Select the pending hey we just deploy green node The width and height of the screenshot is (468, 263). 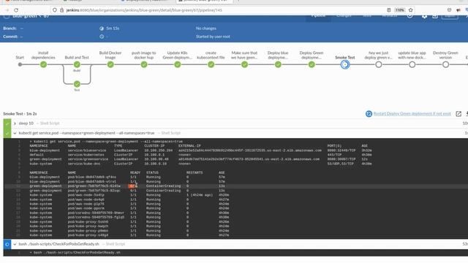click(379, 64)
